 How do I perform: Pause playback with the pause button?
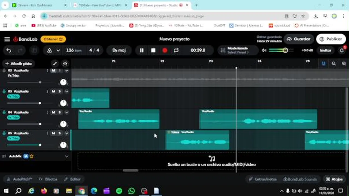[x=142, y=50]
